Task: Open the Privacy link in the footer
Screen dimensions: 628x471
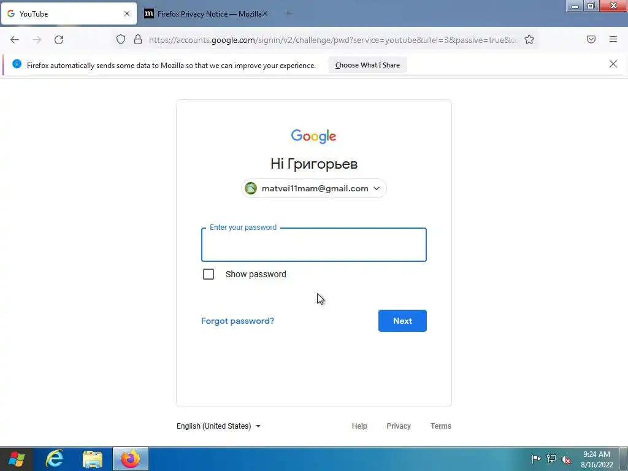Action: pos(399,426)
